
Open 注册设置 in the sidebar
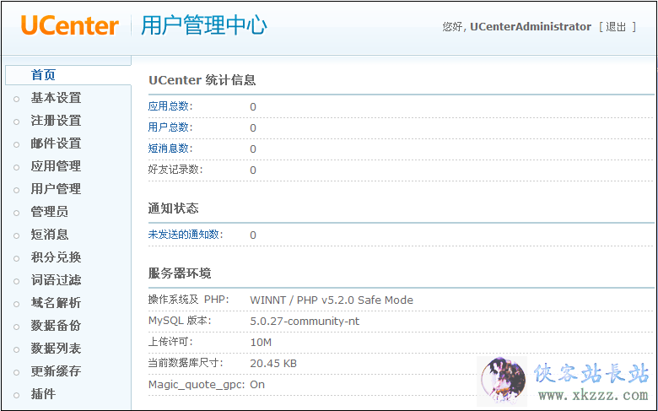pyautogui.click(x=56, y=121)
